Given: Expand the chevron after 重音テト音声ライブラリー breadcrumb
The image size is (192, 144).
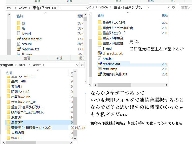Looking at the screenshot, I should 148,7.
